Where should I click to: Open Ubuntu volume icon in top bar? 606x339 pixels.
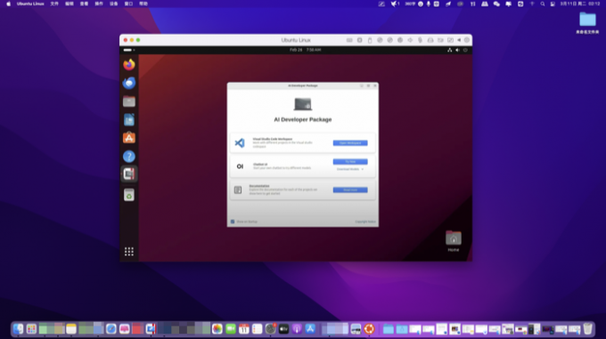coord(457,50)
